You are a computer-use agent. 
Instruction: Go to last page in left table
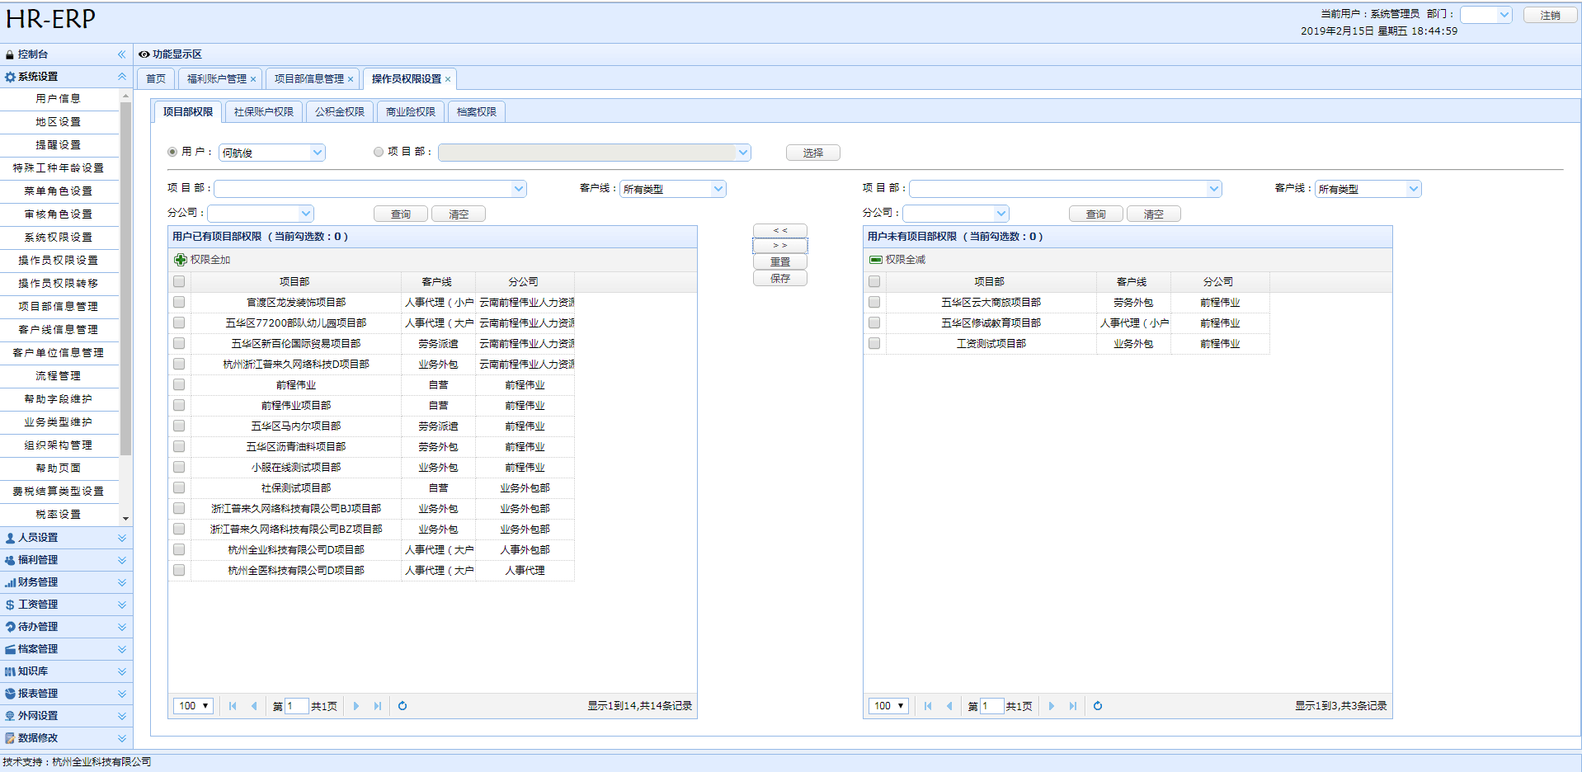[378, 706]
